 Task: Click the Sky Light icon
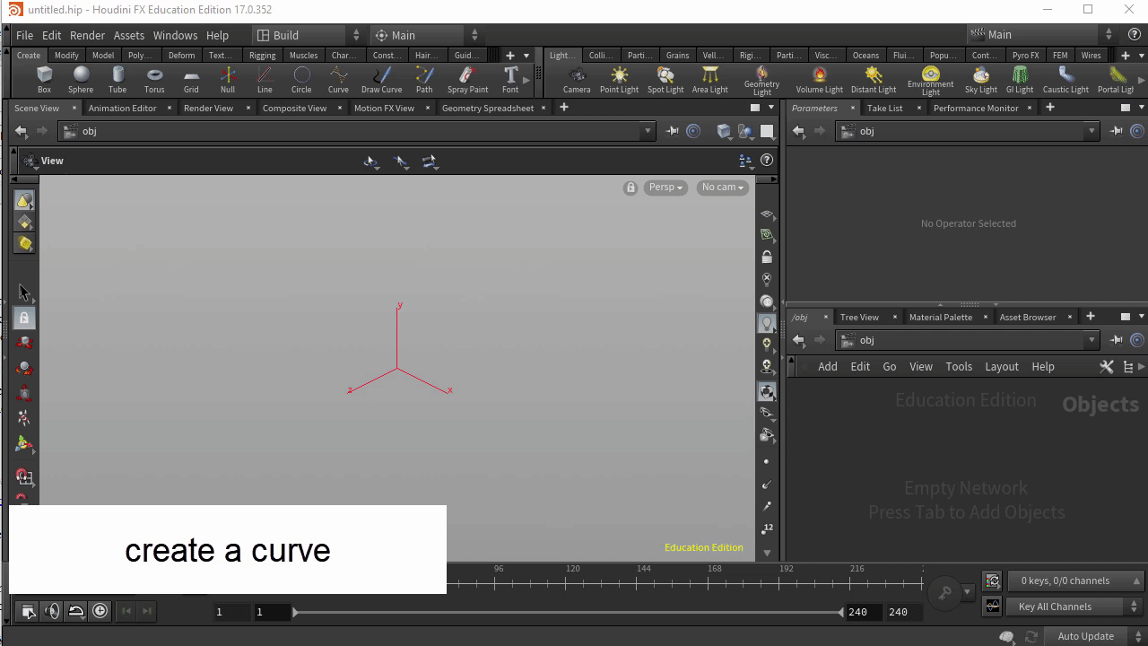981,79
